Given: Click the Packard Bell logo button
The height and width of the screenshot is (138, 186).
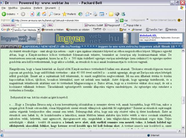Looking at the screenshot, I should 8,25.
